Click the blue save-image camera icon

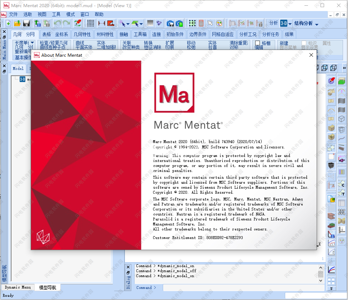point(170,23)
